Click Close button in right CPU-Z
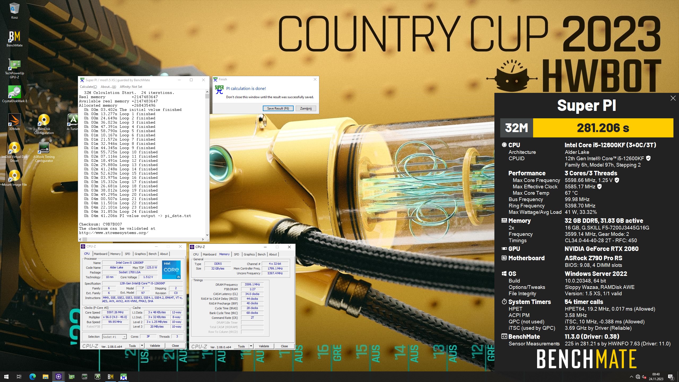 coord(284,346)
